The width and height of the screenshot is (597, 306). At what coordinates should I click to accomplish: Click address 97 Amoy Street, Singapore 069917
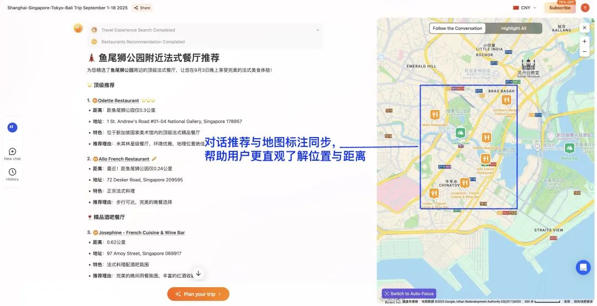click(x=144, y=254)
